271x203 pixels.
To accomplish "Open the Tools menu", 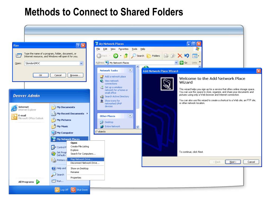I will [x=134, y=49].
